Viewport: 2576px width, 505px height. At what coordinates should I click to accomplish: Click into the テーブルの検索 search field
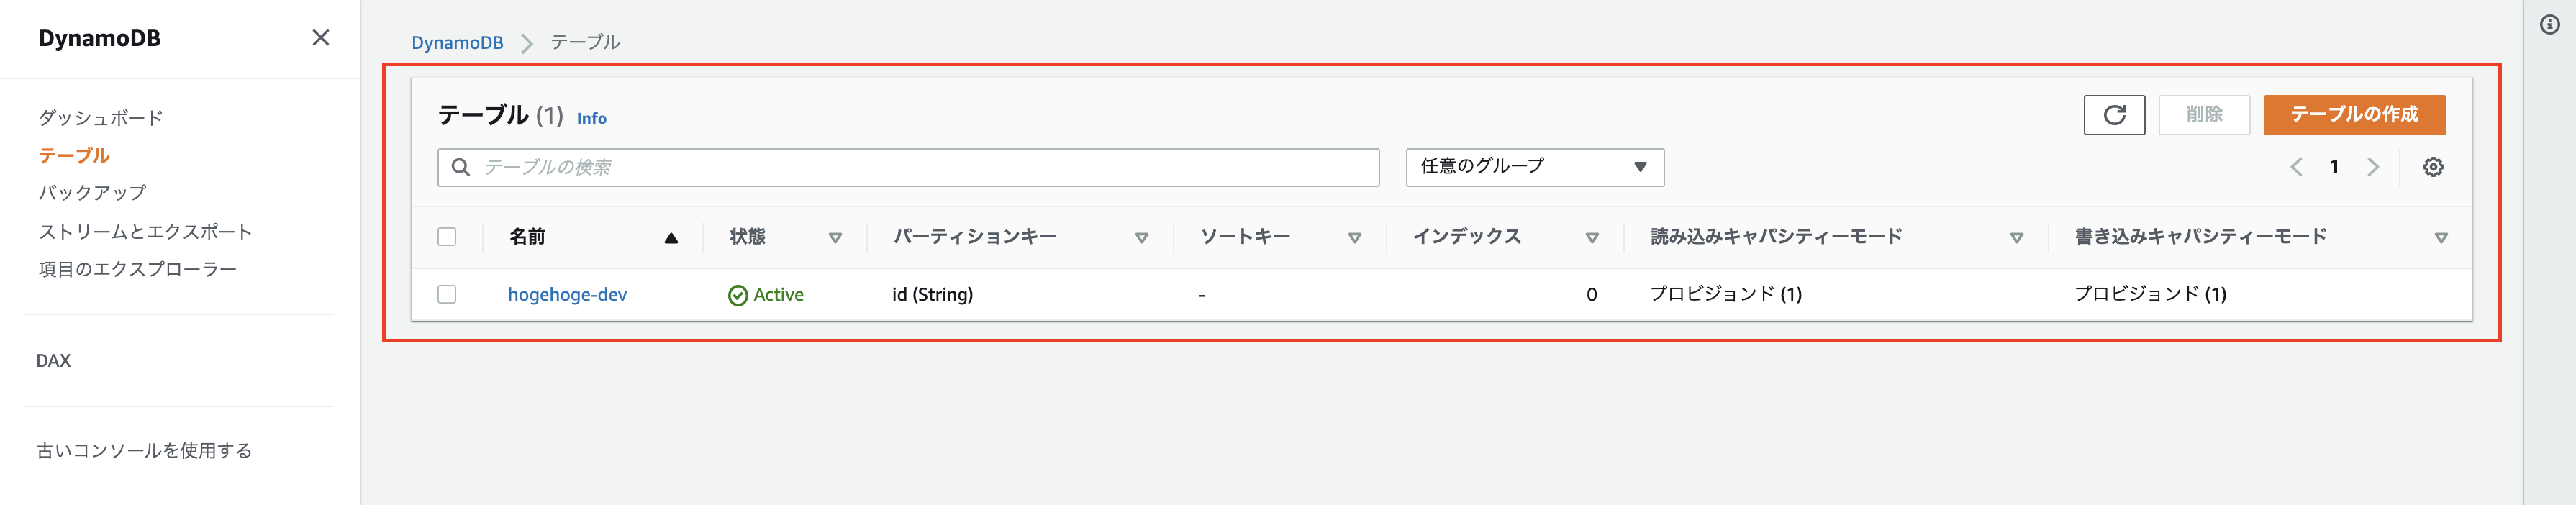[x=920, y=167]
